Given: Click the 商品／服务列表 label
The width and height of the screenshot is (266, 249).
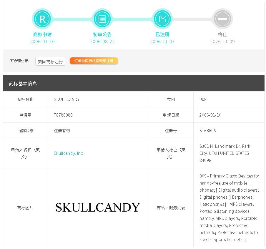Looking at the screenshot, I should pyautogui.click(x=171, y=208).
